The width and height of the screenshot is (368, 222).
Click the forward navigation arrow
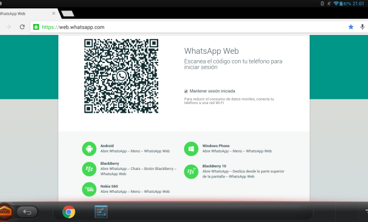[8, 27]
